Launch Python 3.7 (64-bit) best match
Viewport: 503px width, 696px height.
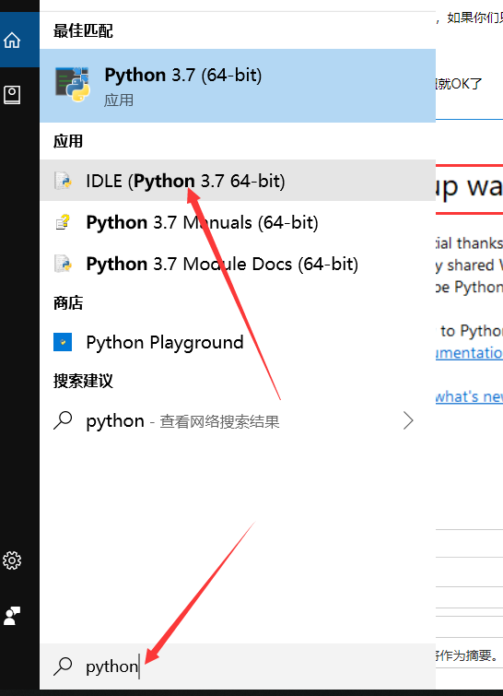238,86
